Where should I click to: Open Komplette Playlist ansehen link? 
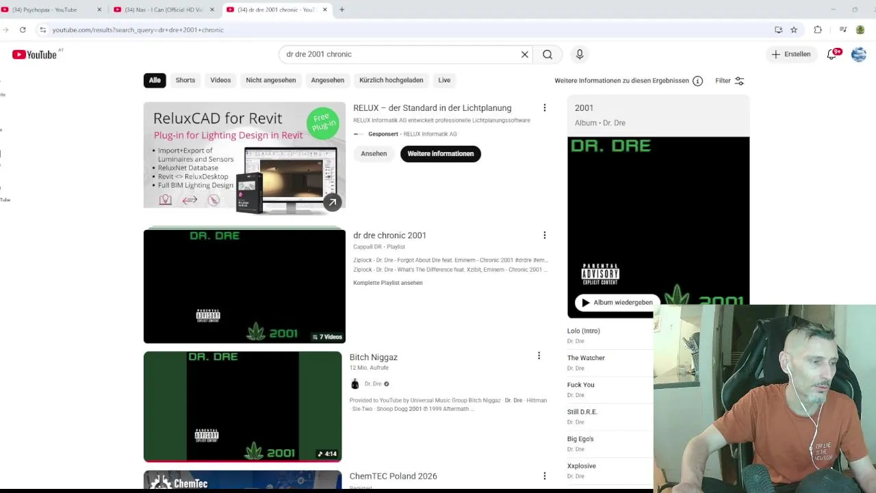pyautogui.click(x=388, y=283)
